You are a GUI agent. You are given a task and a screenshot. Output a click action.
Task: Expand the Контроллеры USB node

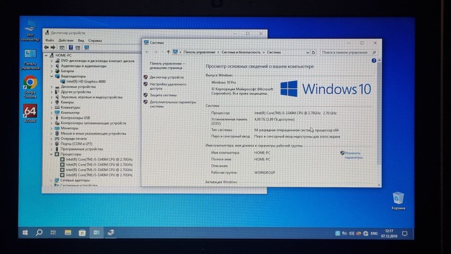(51, 118)
